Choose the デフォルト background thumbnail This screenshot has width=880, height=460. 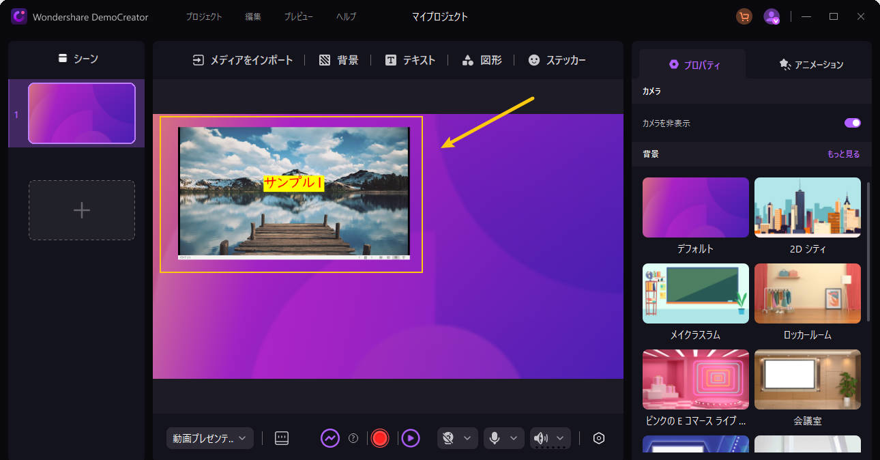click(x=696, y=207)
